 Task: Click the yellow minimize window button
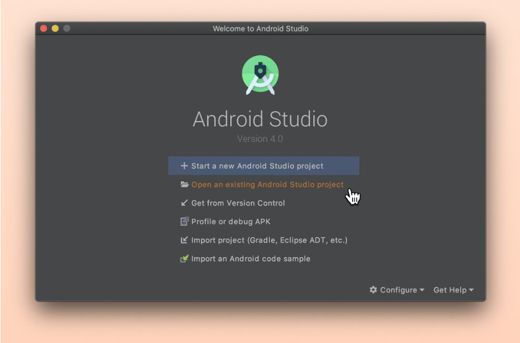55,28
